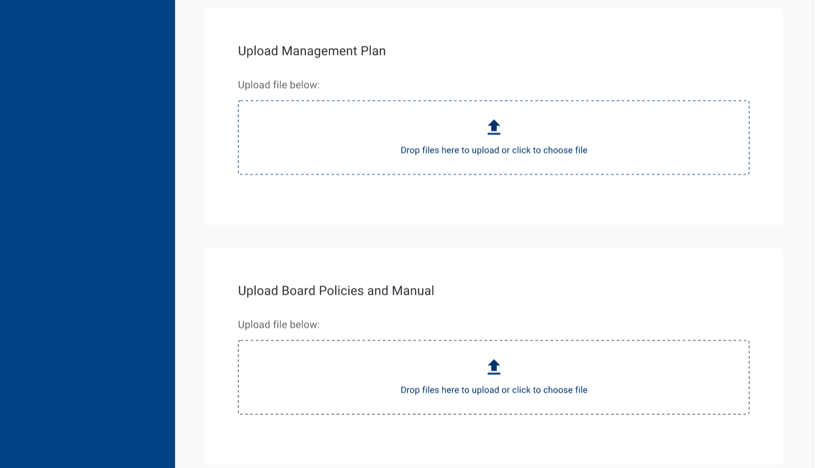Image resolution: width=815 pixels, height=468 pixels.
Task: Click the upload arrow icon for Management Plan
Action: click(x=494, y=127)
